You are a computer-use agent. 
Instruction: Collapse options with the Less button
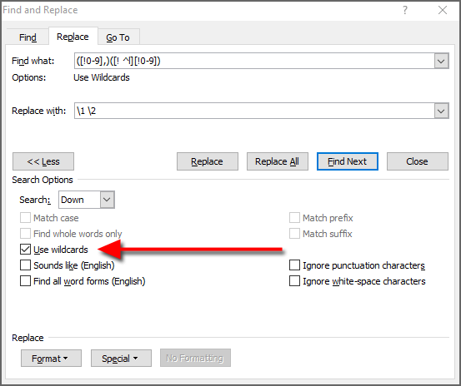[x=43, y=161]
